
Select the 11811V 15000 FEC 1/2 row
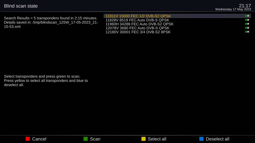tap(138, 16)
